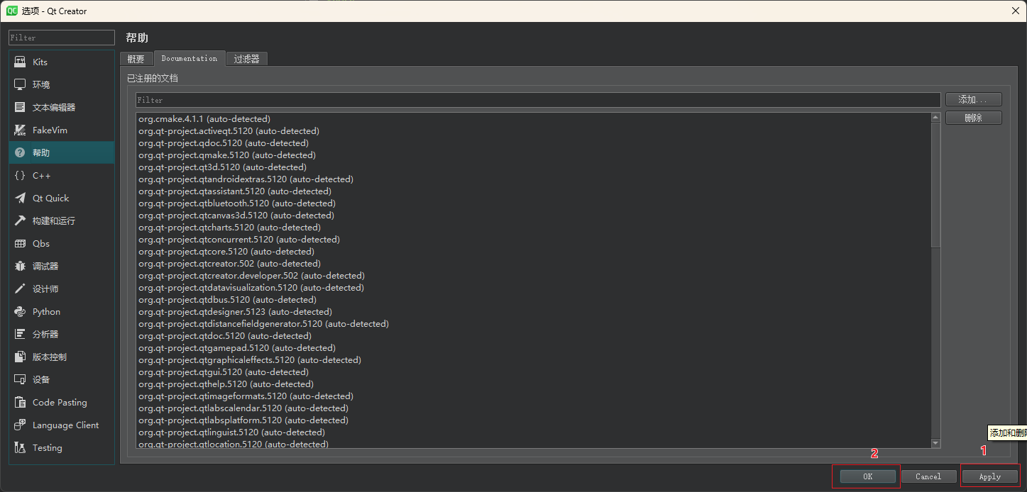
Task: Select the 环境 monitor icon in sidebar
Action: point(20,85)
